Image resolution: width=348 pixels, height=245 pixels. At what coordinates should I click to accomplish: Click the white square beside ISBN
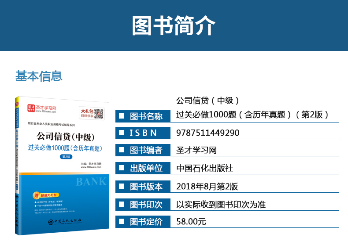pyautogui.click(x=121, y=133)
